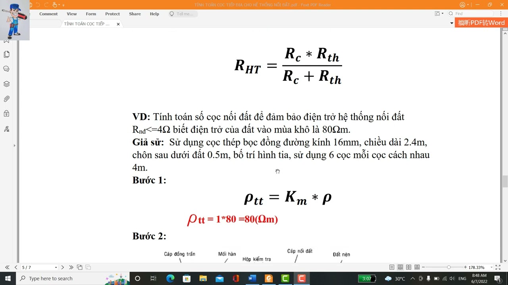Image resolution: width=508 pixels, height=285 pixels.
Task: Open the View ribbon tab
Action: point(72,14)
